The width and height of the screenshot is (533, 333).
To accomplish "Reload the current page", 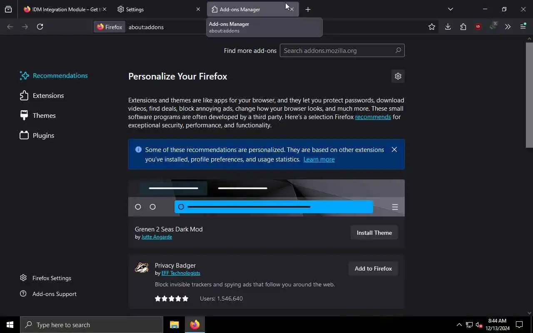I will click(x=40, y=27).
